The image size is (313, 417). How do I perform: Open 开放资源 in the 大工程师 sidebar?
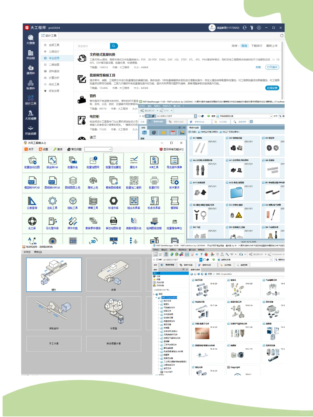[30, 130]
